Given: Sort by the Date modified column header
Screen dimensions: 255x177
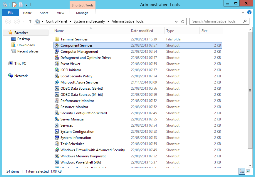Looking at the screenshot, I should [142, 31].
